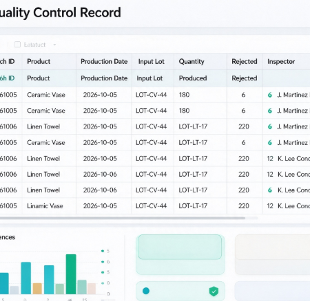Click LOT-LT-17 in the Ceramic Vase row

[193, 142]
